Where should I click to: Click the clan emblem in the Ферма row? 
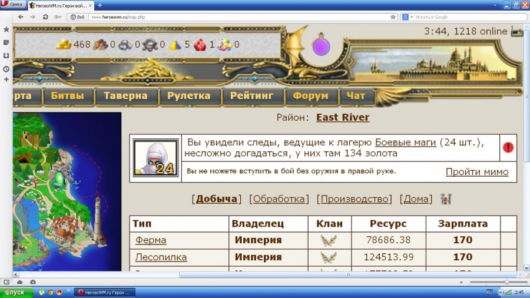[x=329, y=240]
